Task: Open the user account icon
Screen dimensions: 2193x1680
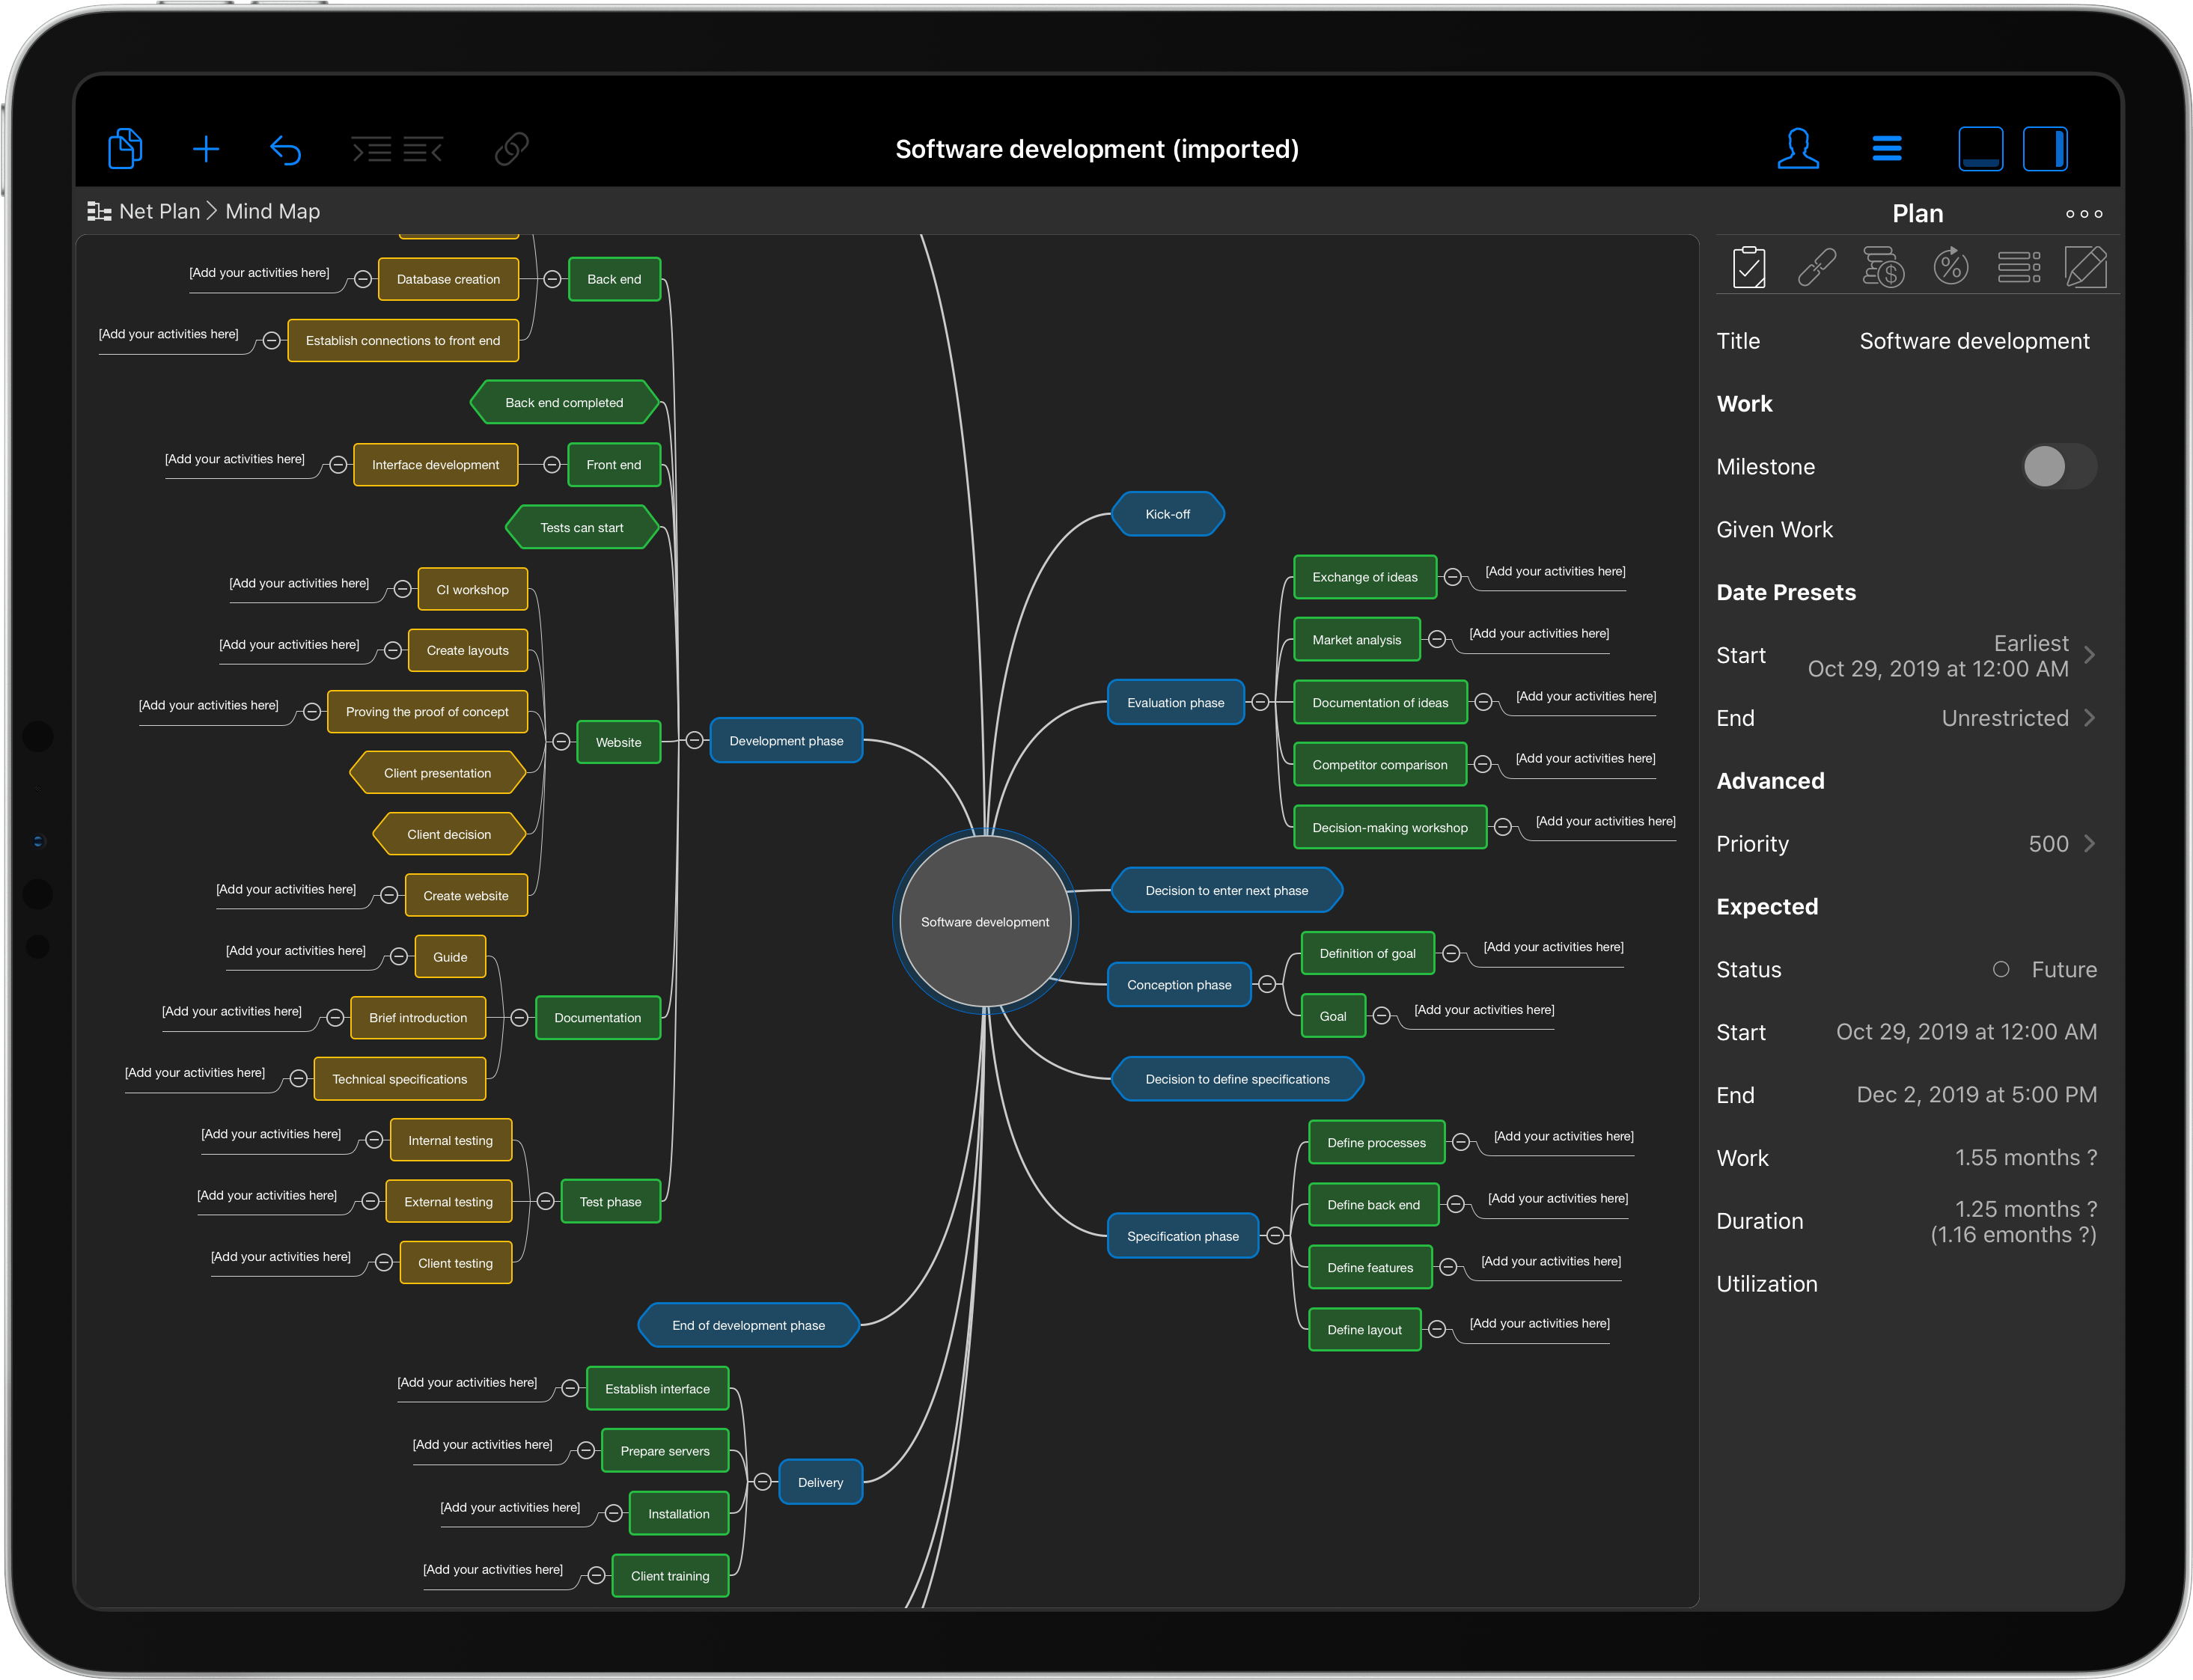Action: point(1797,149)
